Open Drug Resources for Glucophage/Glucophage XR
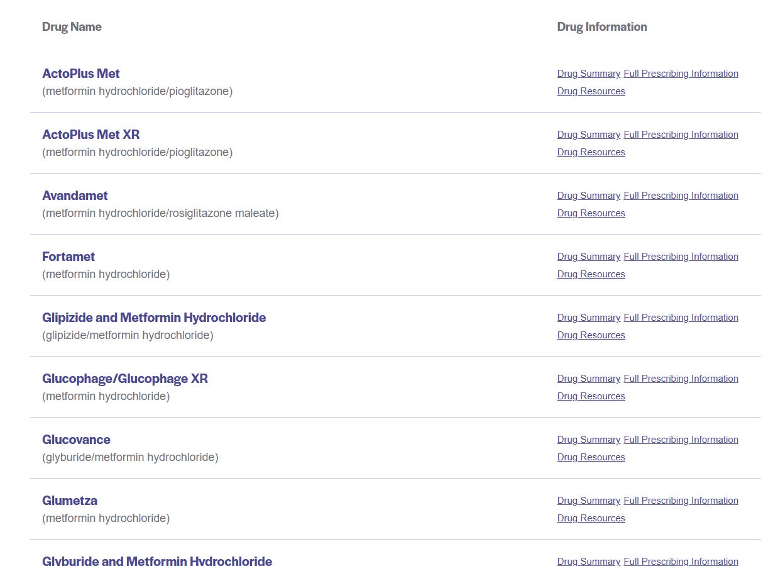The image size is (778, 566). coord(591,396)
